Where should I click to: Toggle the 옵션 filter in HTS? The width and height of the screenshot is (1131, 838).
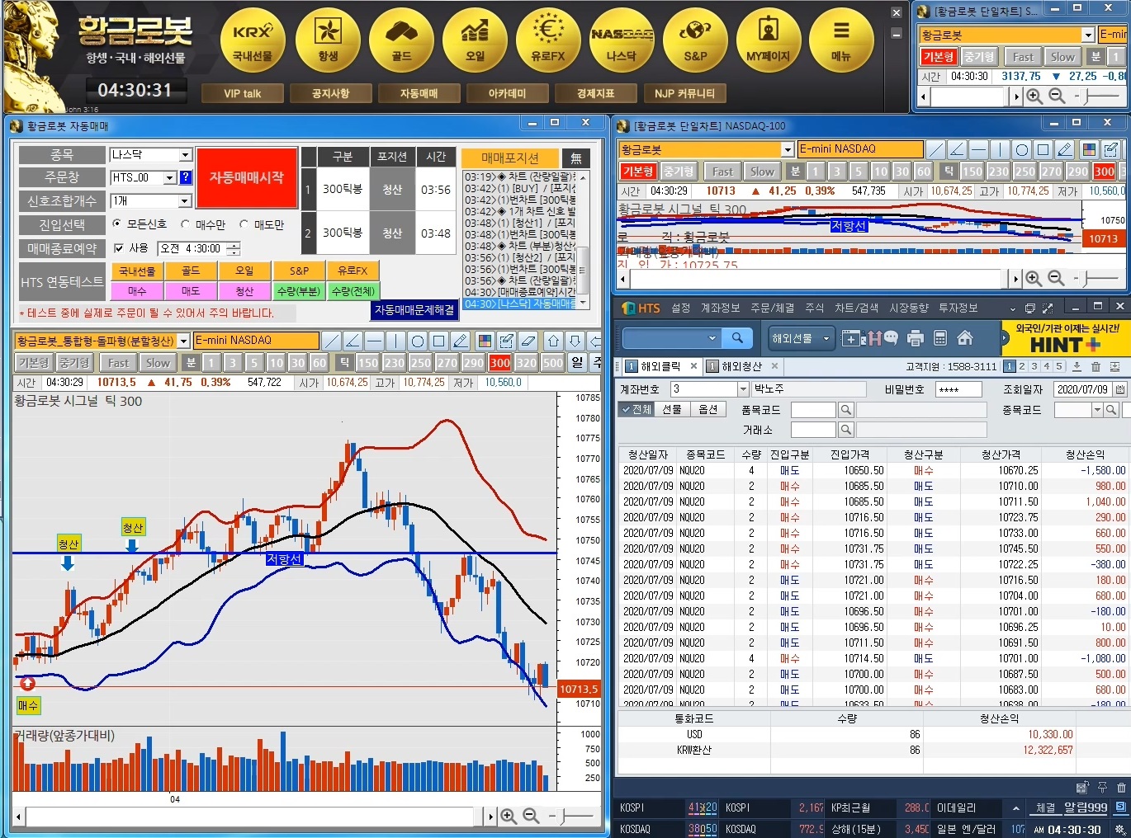pyautogui.click(x=707, y=410)
